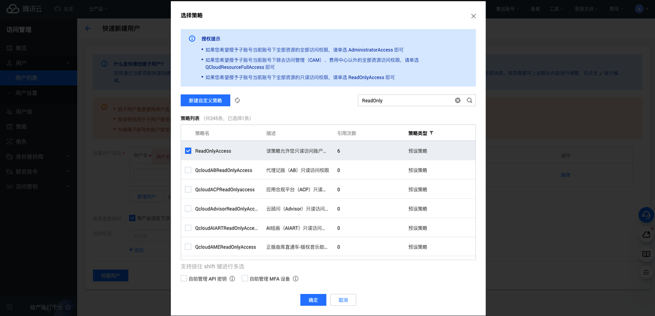Open the customer service headset float button
The image size is (655, 316).
point(646,215)
